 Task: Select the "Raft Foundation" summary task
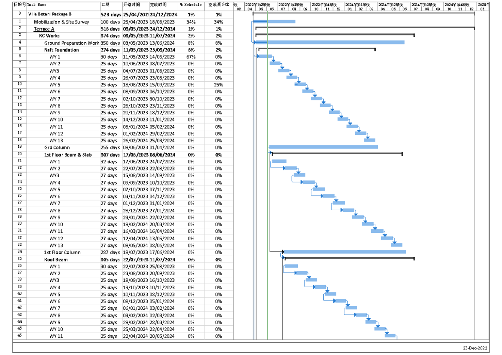61,50
